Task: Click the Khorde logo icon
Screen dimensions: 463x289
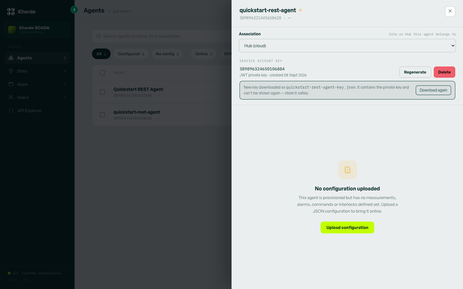Action: pyautogui.click(x=11, y=12)
